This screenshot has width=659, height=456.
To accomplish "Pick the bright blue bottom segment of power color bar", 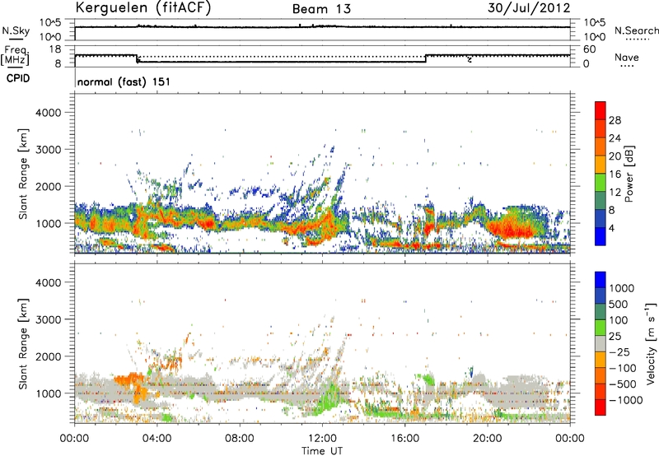I will point(601,236).
